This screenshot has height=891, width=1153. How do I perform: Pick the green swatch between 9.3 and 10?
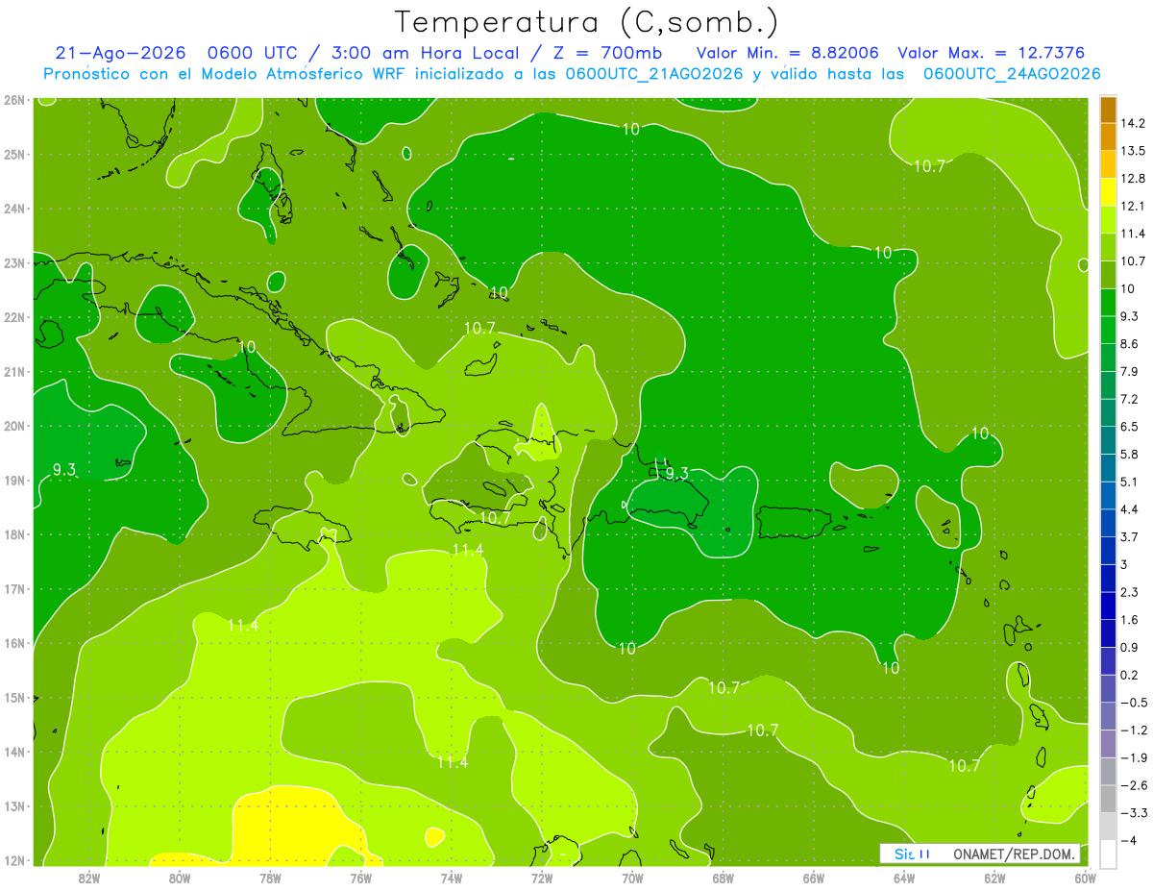(1108, 303)
